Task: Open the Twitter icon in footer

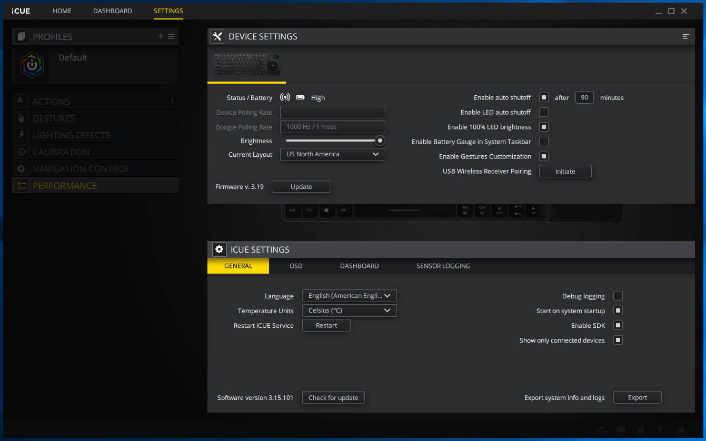Action: [x=641, y=430]
